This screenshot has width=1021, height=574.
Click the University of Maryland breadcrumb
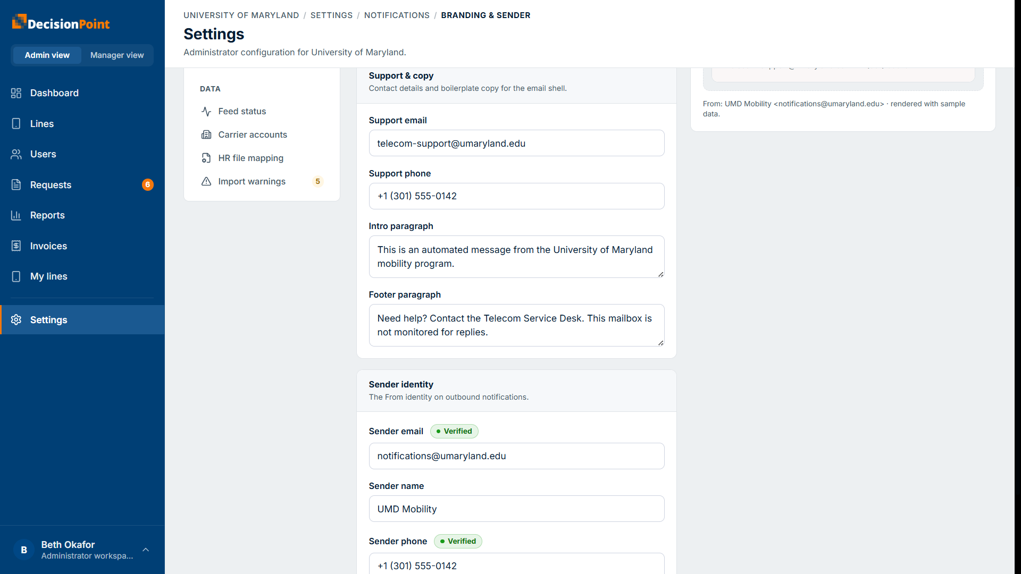point(241,15)
